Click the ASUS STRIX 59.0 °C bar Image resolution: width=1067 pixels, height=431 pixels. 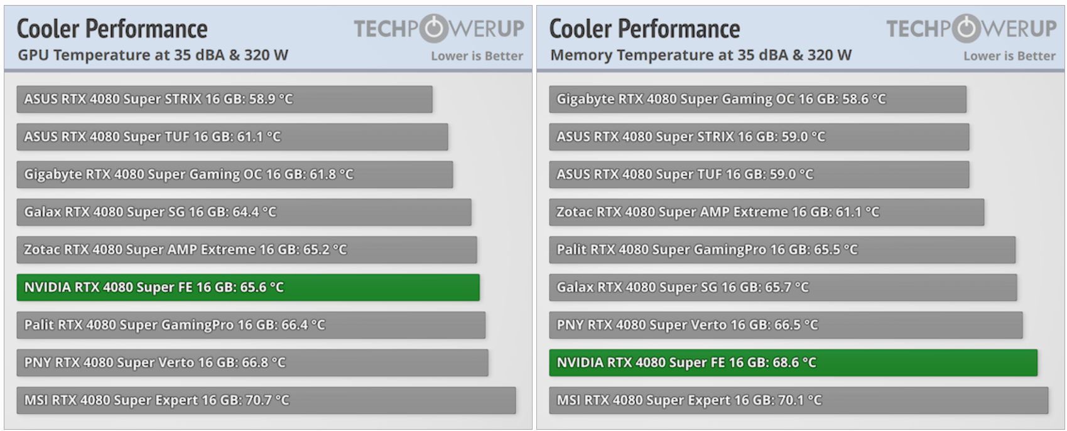[x=759, y=137]
